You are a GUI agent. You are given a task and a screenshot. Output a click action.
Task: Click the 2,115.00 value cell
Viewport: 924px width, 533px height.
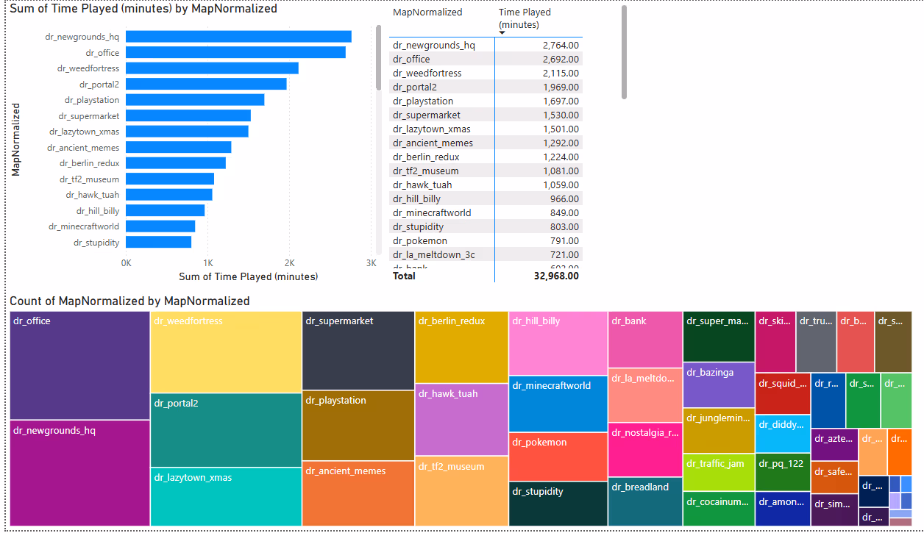tap(561, 73)
